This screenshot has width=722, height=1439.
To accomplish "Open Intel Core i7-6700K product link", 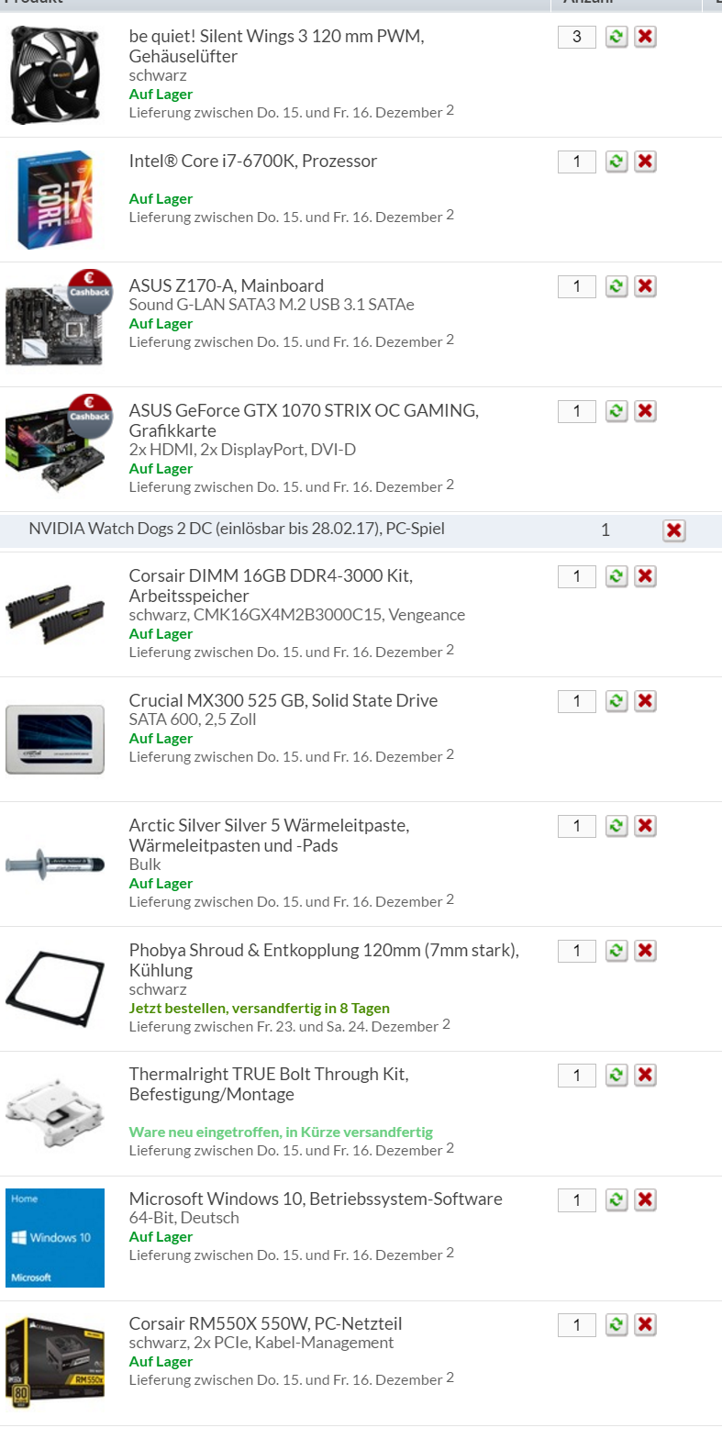I will click(x=253, y=161).
